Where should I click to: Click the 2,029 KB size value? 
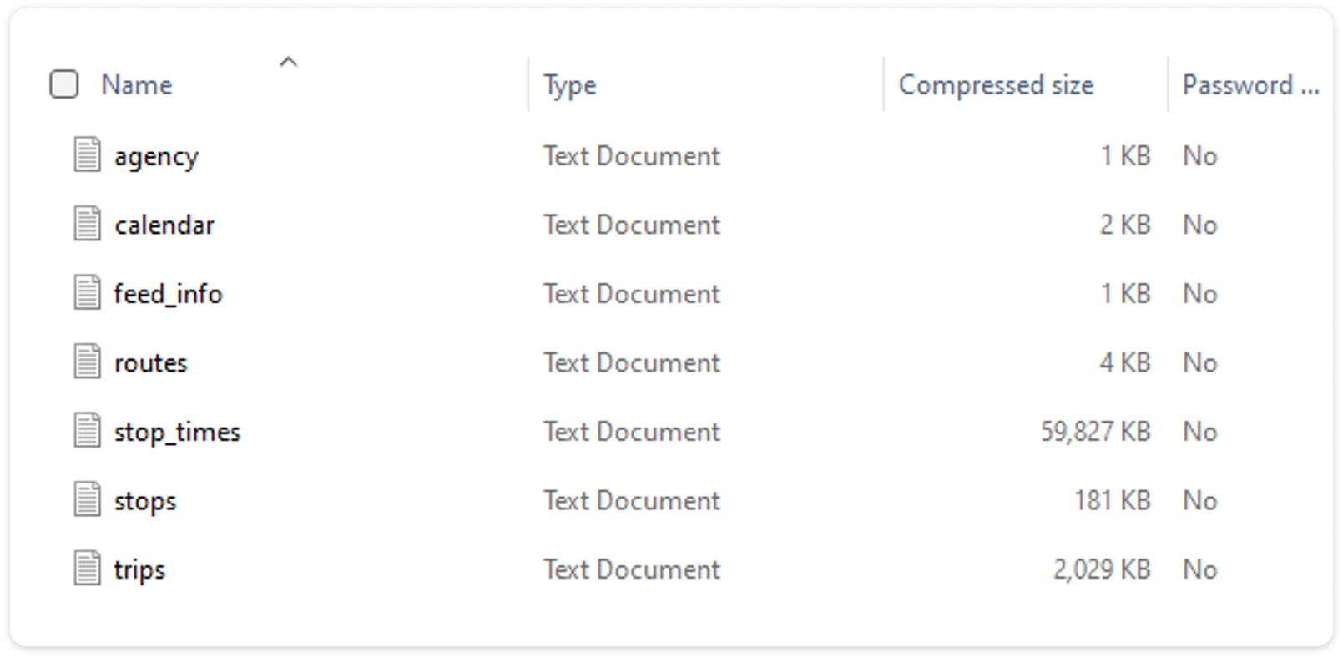[1101, 569]
